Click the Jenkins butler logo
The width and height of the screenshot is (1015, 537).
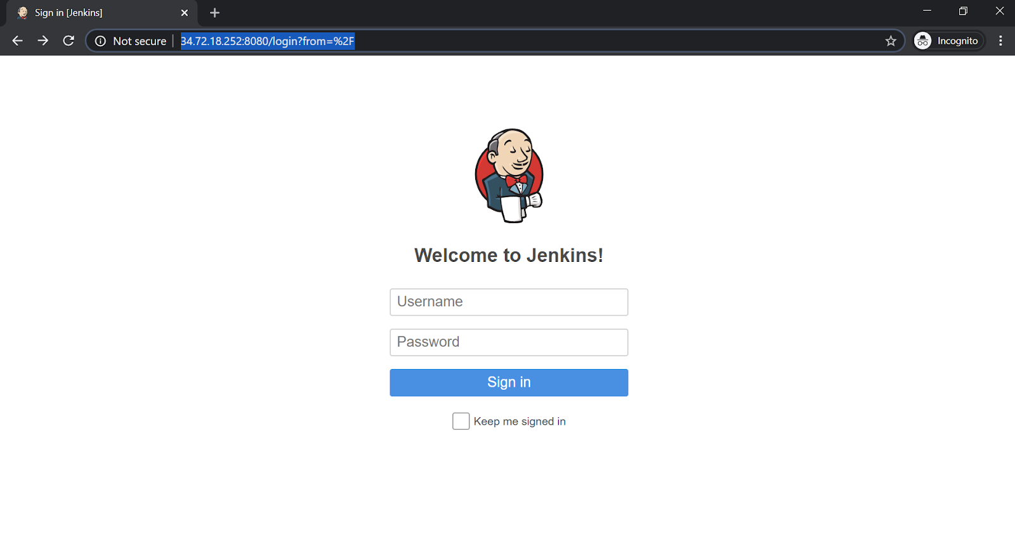click(509, 176)
